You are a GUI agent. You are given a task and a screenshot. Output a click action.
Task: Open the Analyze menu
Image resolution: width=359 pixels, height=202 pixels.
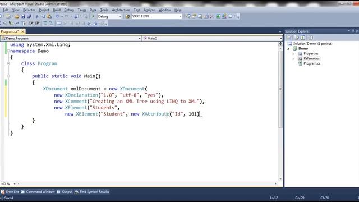(149, 10)
